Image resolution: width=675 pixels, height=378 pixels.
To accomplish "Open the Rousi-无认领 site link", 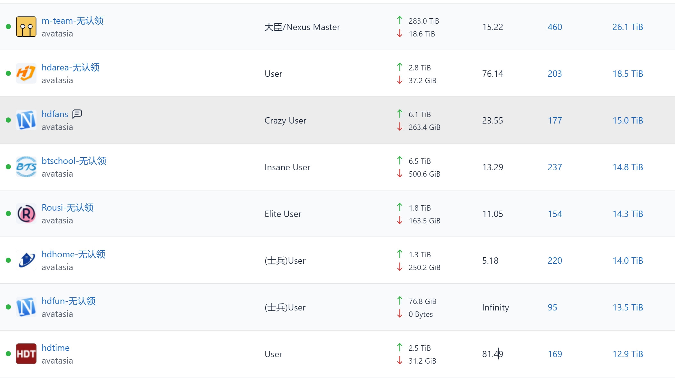I will (x=68, y=208).
